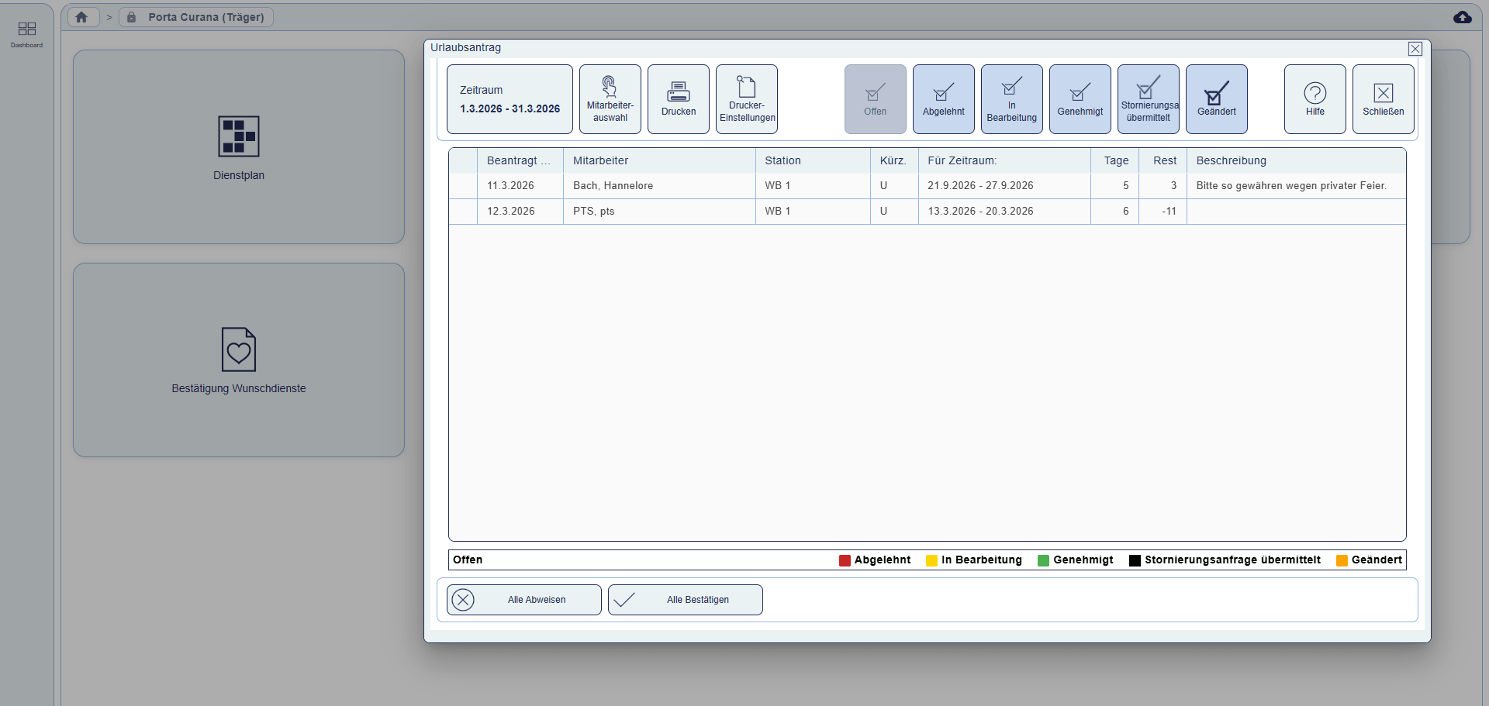Select the Bach, Hannelore request row

(613, 186)
